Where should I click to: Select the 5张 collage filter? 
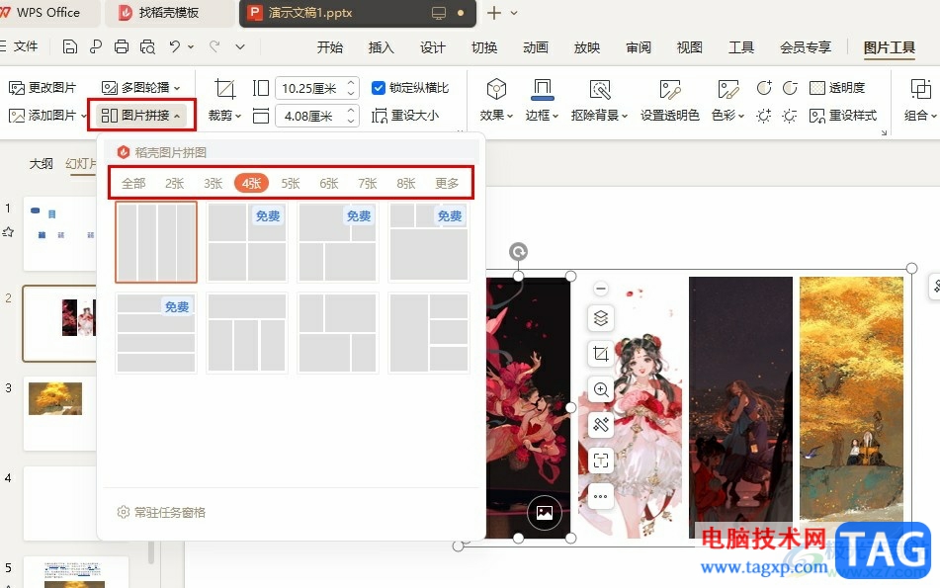point(291,183)
